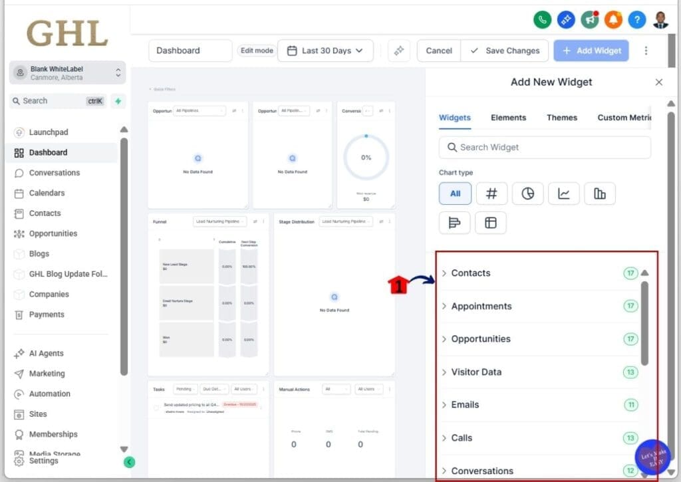Open the help question mark icon
681x482 pixels.
point(636,20)
